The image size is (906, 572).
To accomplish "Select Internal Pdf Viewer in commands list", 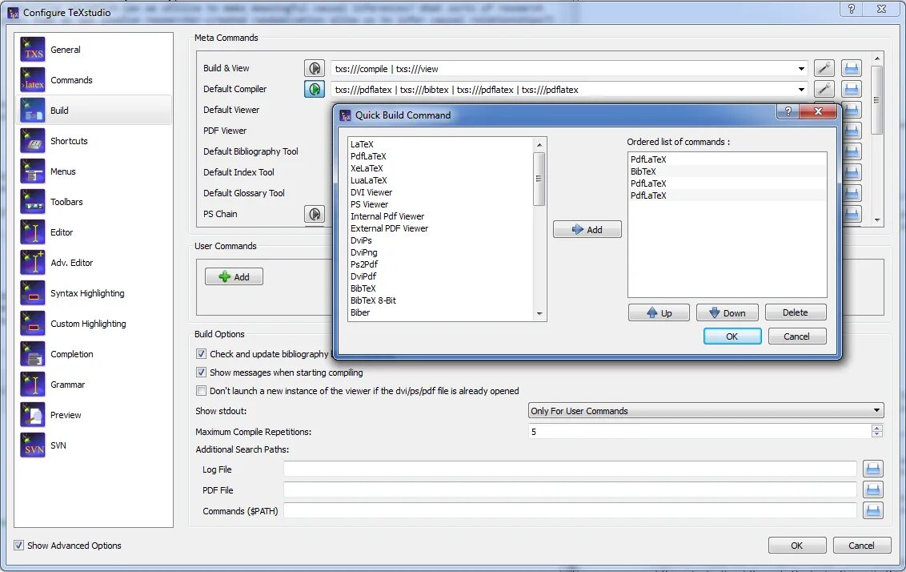I will [x=387, y=216].
